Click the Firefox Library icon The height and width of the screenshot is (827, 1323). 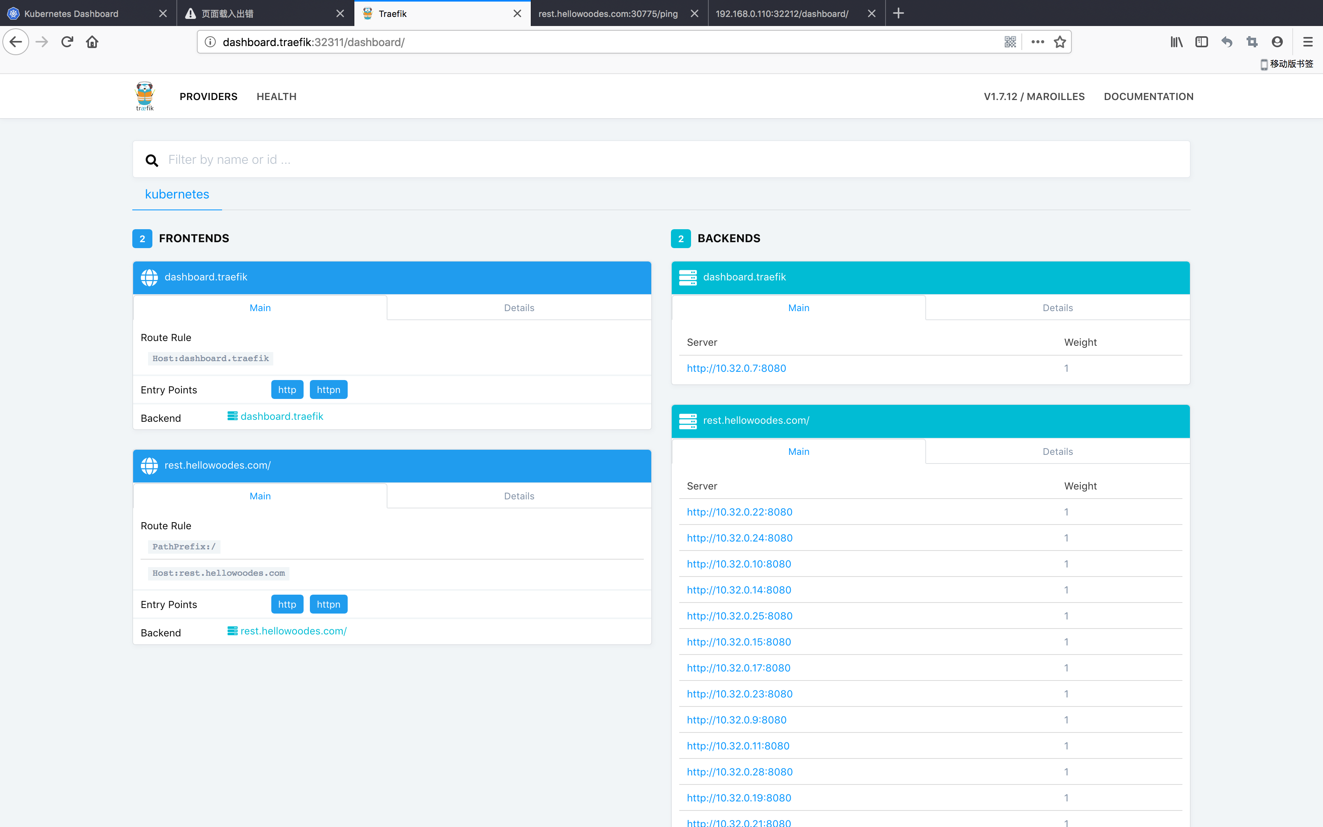tap(1175, 42)
